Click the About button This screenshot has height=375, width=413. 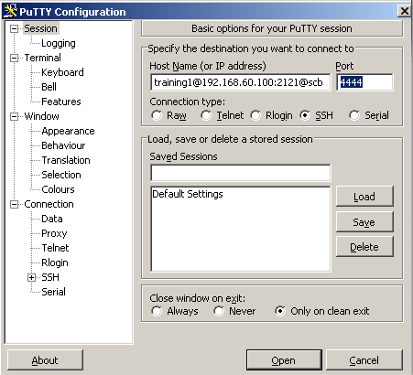click(45, 360)
